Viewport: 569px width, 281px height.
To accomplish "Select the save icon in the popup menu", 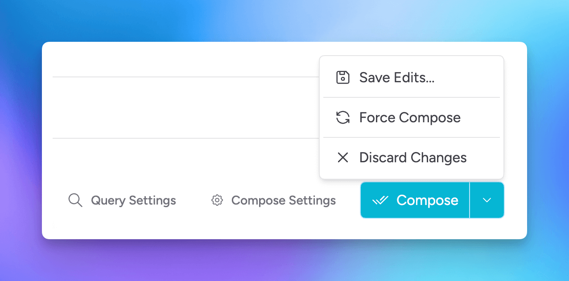I will 342,77.
